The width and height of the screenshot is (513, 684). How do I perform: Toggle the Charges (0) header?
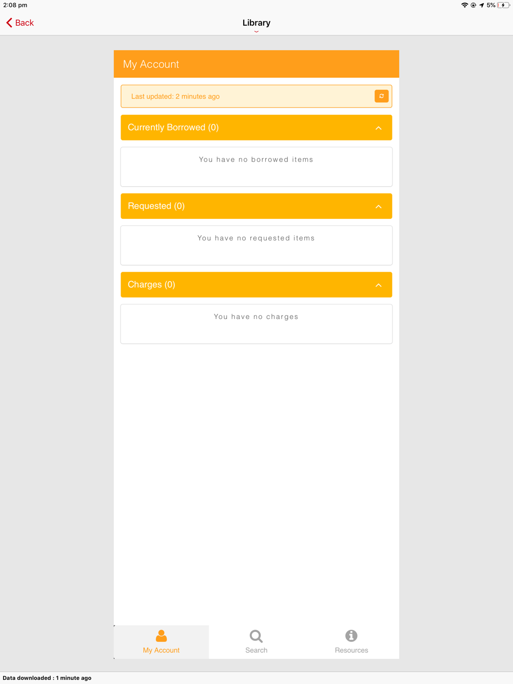pyautogui.click(x=256, y=285)
